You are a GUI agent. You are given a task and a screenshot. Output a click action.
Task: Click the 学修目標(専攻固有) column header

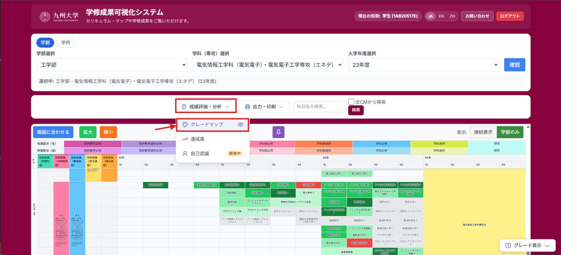point(77,161)
